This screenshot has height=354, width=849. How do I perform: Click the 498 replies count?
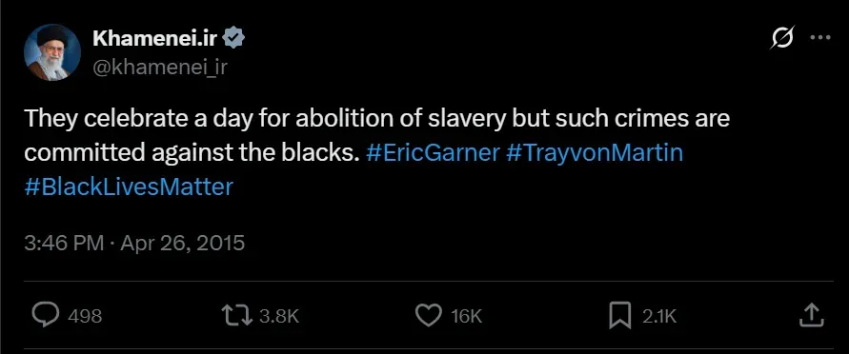tap(85, 316)
